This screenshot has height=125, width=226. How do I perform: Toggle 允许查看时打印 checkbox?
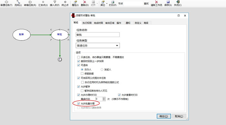pyautogui.click(x=119, y=95)
